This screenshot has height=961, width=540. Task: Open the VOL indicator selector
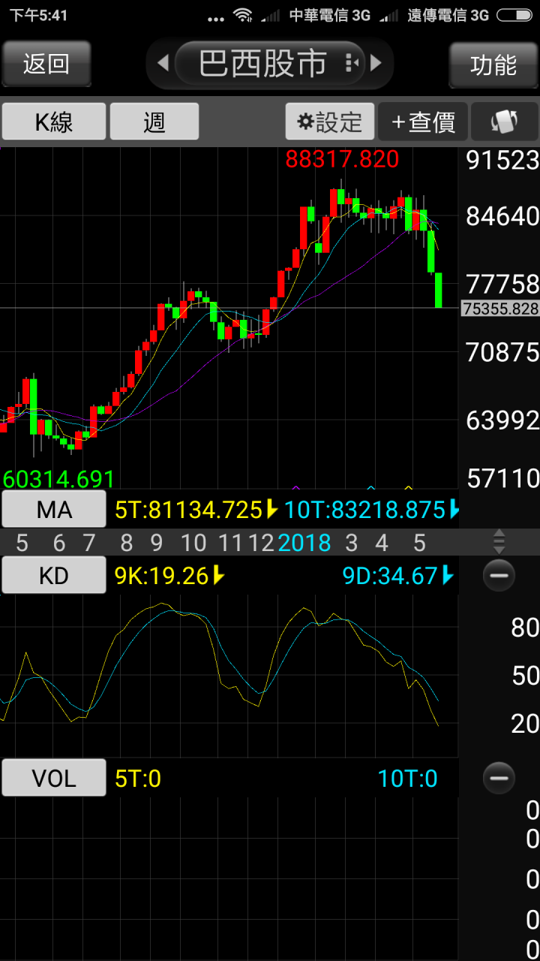click(x=54, y=778)
